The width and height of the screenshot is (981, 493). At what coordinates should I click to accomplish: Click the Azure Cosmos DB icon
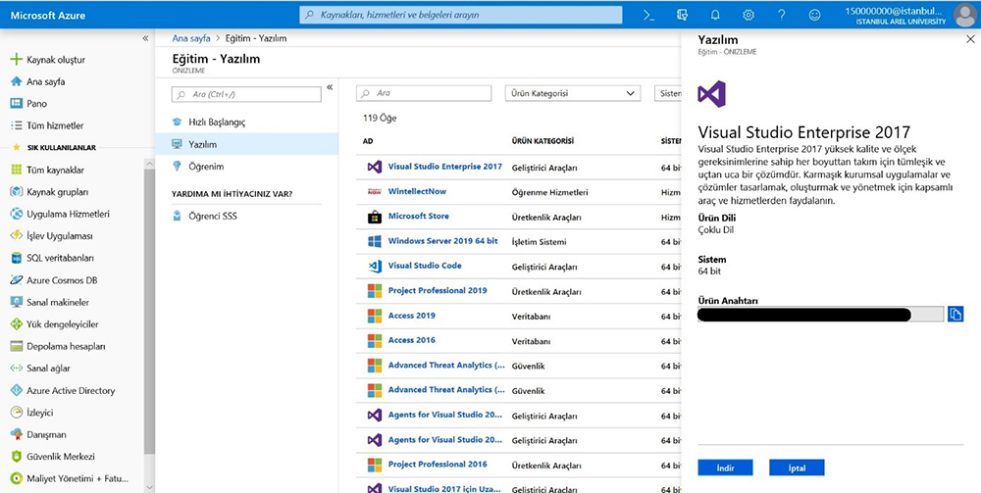tap(17, 280)
